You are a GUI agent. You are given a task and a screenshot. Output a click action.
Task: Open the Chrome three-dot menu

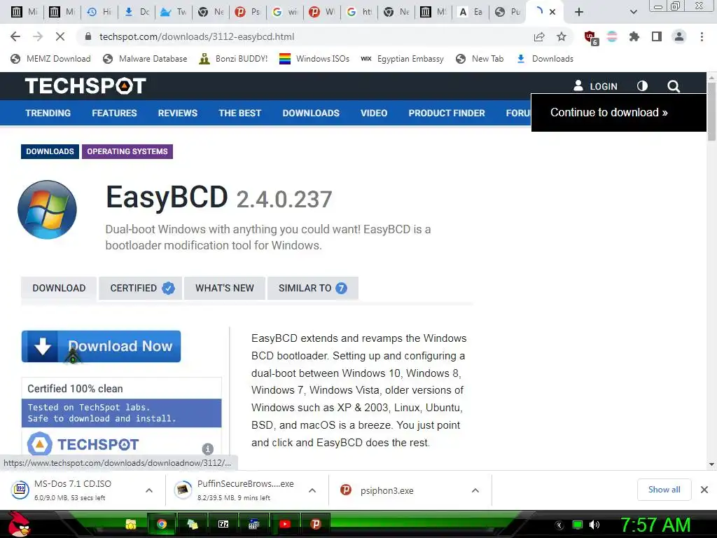click(x=702, y=36)
